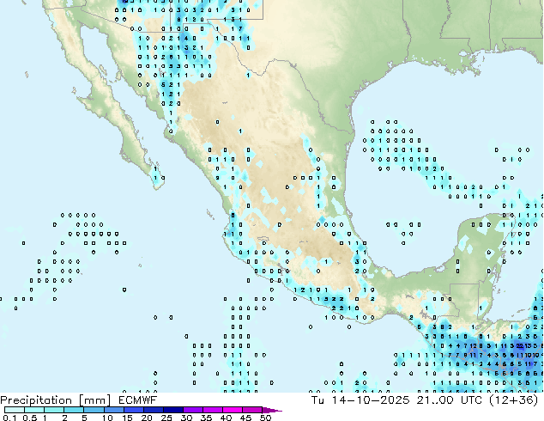
Task: Click the "0.5" legend scale label
Action: tap(29, 418)
